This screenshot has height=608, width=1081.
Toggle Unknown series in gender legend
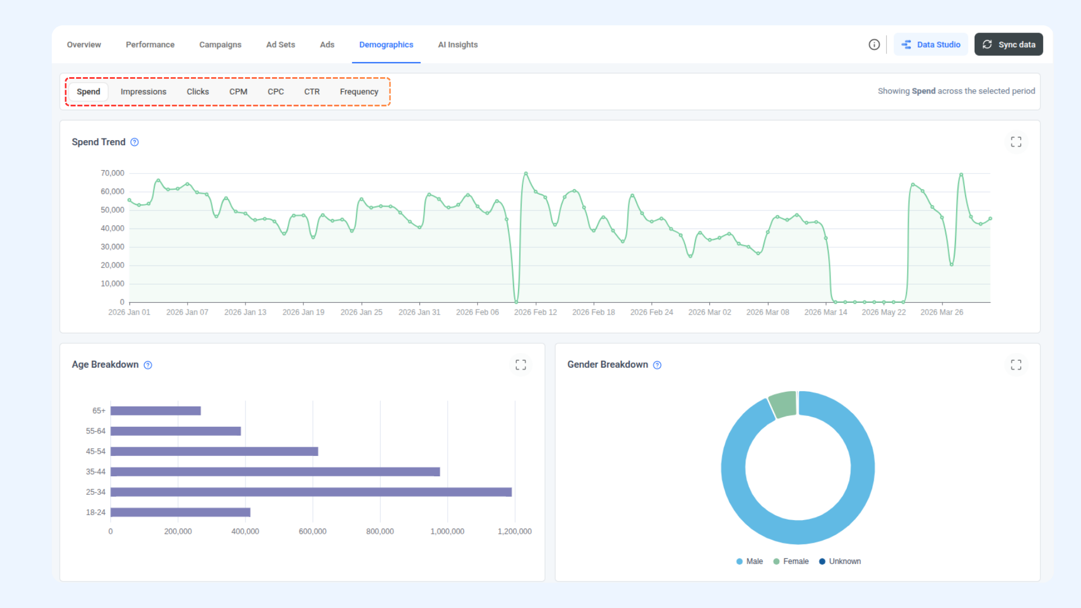point(839,561)
